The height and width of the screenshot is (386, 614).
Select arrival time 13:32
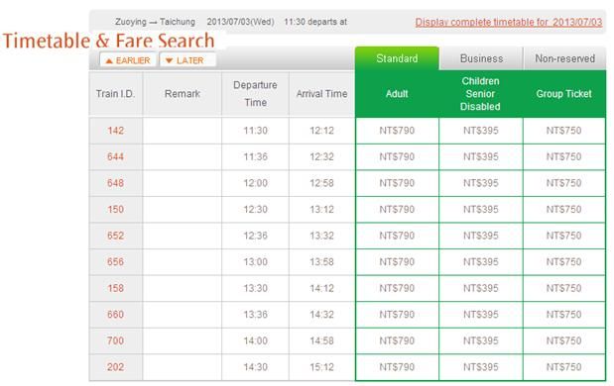[322, 236]
